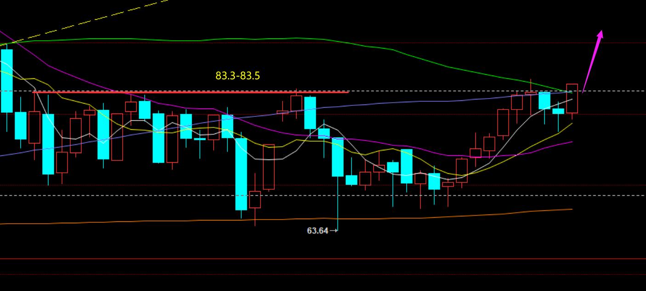Select the large cyan candle at far left edge
This screenshot has height=291, width=646.
6,81
